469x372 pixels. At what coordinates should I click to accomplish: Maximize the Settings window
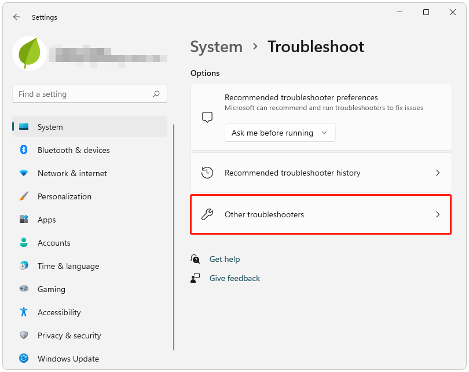(x=426, y=12)
